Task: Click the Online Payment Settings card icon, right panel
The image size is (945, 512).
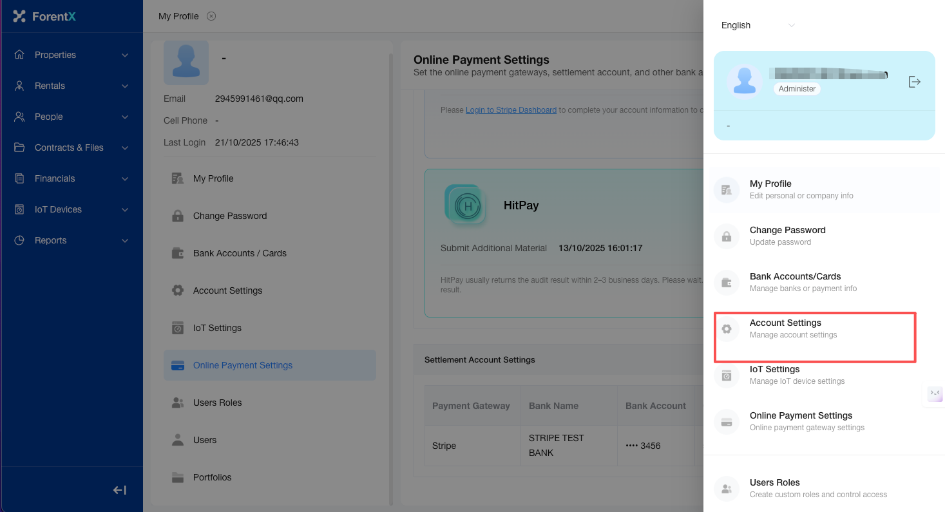Action: click(727, 422)
